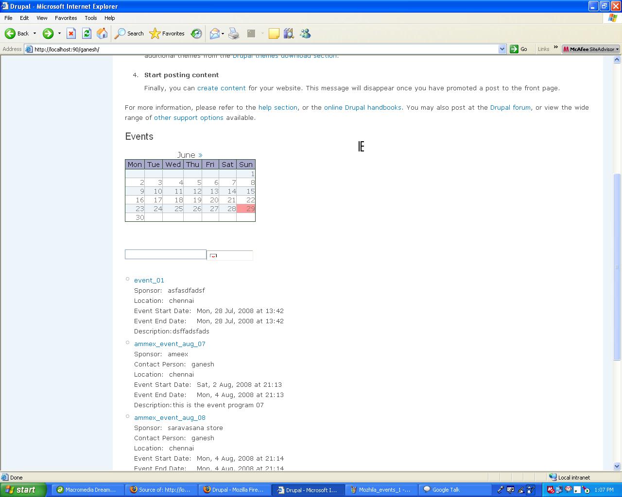Open 'other support options' link

click(x=189, y=117)
